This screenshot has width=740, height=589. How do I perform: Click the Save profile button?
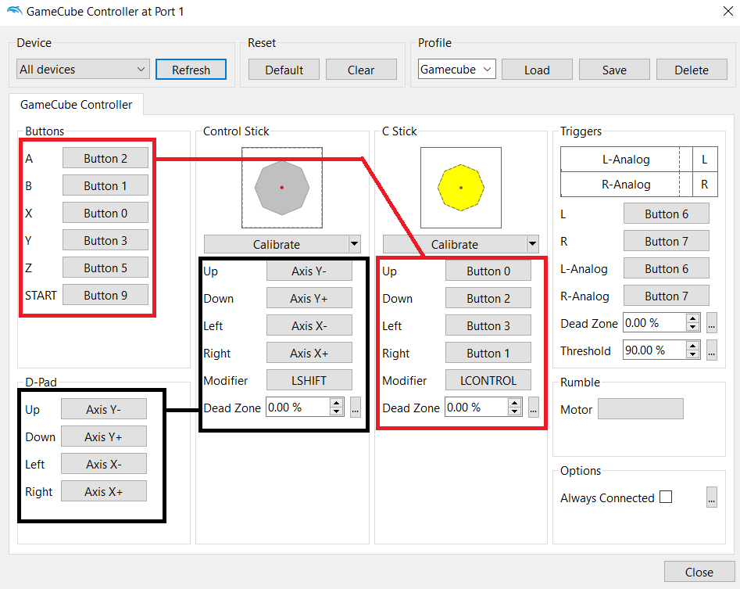tap(614, 70)
